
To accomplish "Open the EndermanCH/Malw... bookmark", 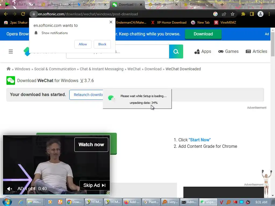I will pos(131,23).
